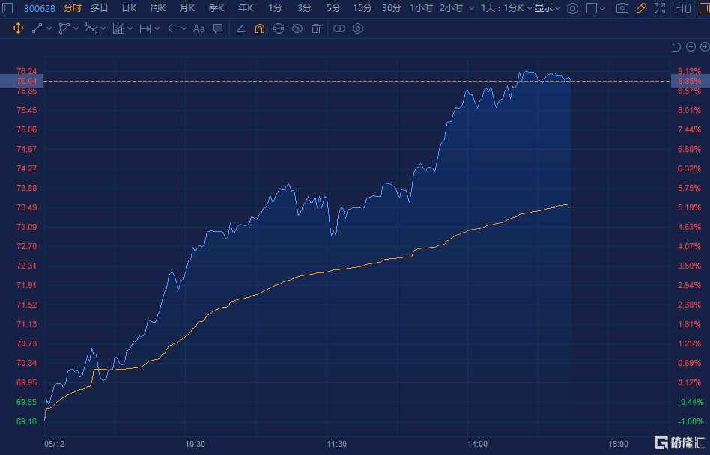Screen dimensions: 710x455
Task: Select the horizontal range arrow tool
Action: (x=145, y=28)
